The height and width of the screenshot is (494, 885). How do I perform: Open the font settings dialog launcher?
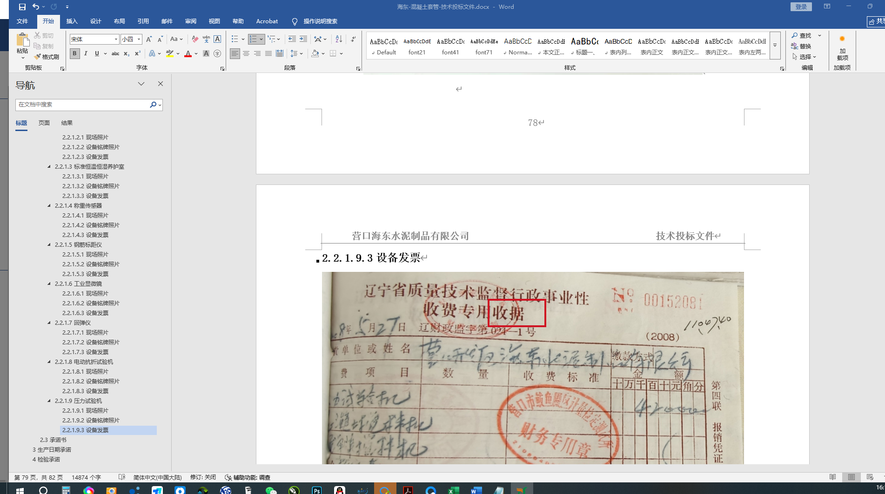[222, 68]
